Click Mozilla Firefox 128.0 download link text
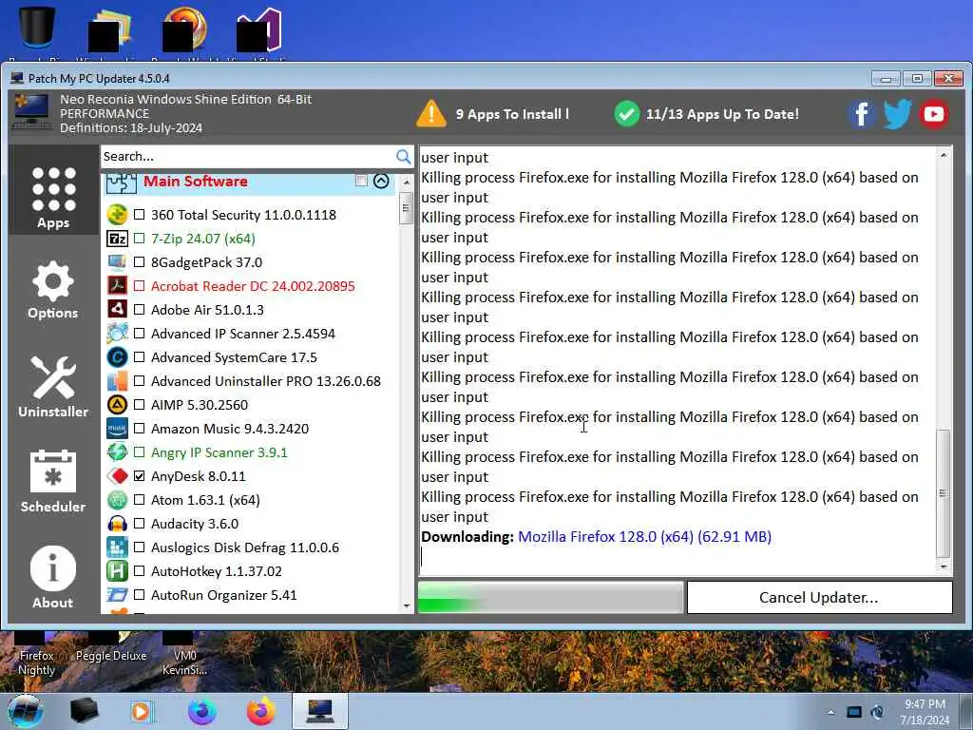The image size is (973, 730). [644, 537]
